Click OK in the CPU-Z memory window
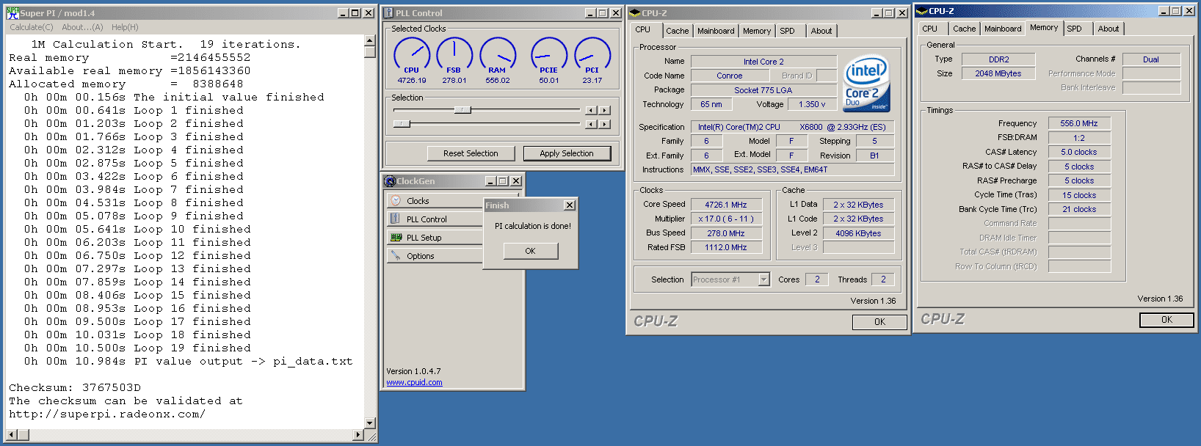The height and width of the screenshot is (446, 1201). [1166, 320]
